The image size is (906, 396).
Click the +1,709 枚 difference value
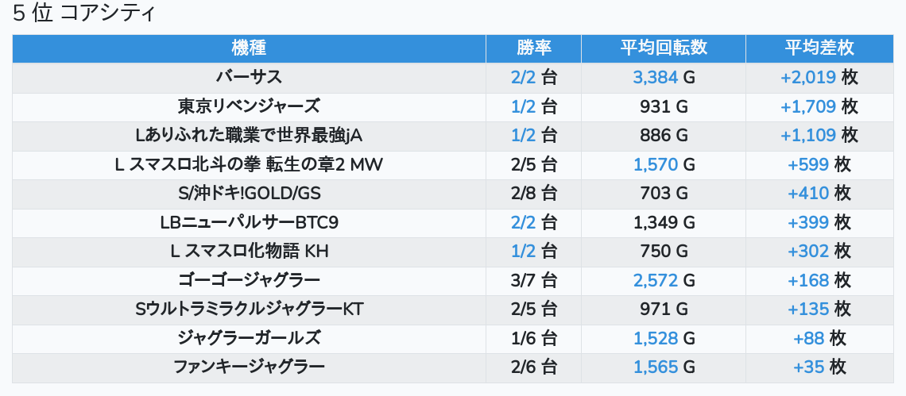click(x=819, y=106)
